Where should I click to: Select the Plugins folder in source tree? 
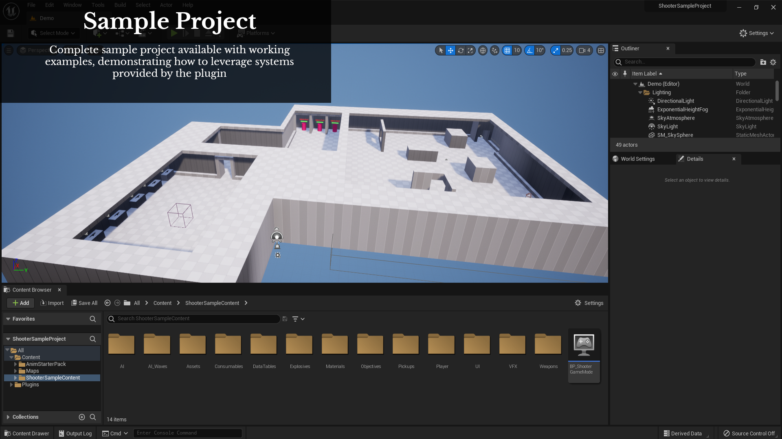(31, 385)
